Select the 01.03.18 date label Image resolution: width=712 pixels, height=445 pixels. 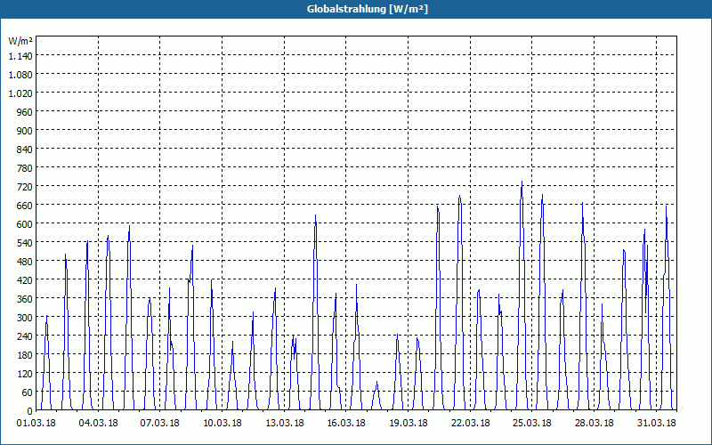pos(36,424)
